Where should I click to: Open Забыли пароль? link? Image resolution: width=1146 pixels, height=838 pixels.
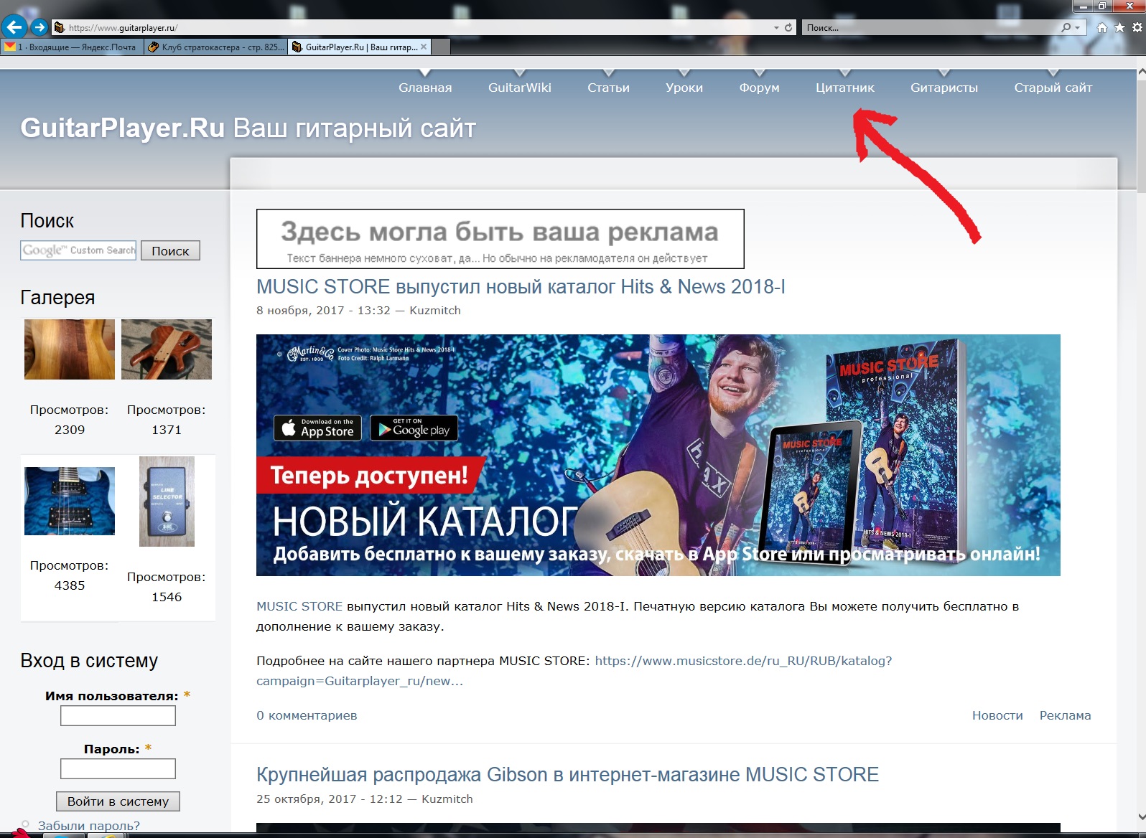[x=89, y=826]
